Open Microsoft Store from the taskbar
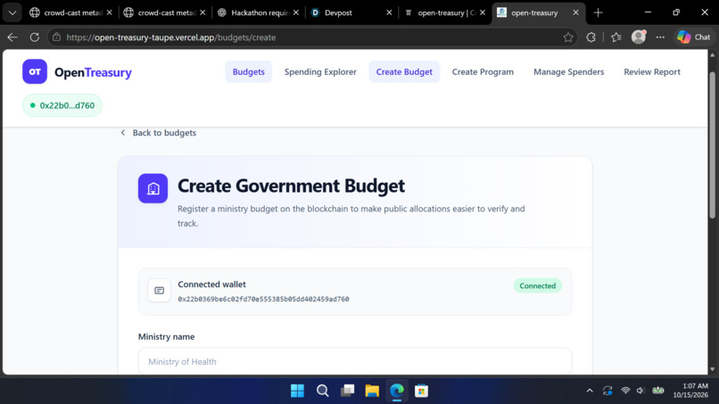The height and width of the screenshot is (404, 719). point(421,391)
